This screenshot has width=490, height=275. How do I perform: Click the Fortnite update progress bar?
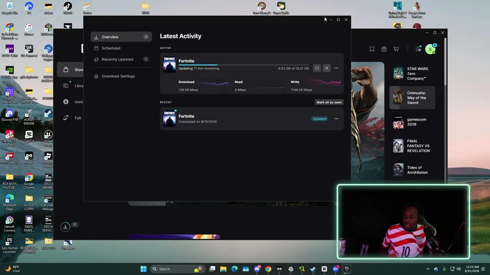tap(243, 65)
